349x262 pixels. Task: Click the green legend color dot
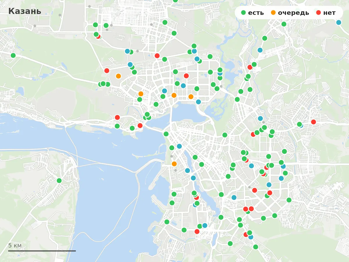pyautogui.click(x=244, y=13)
